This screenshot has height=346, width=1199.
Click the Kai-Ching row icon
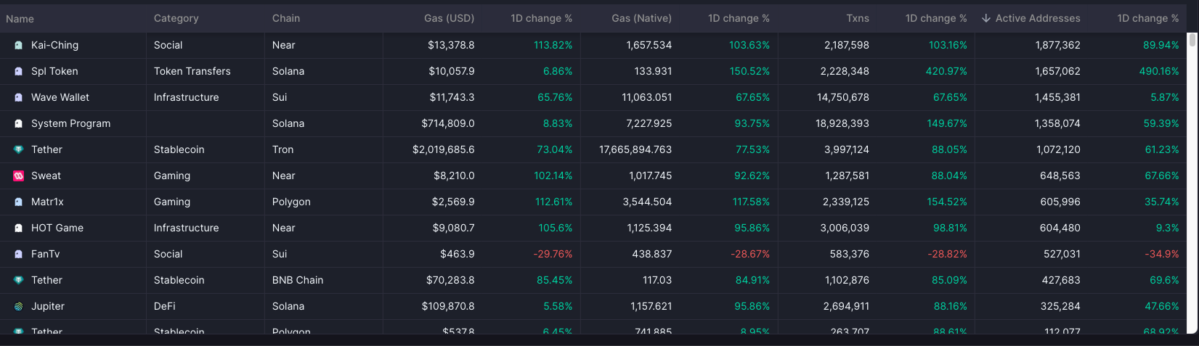(x=19, y=45)
